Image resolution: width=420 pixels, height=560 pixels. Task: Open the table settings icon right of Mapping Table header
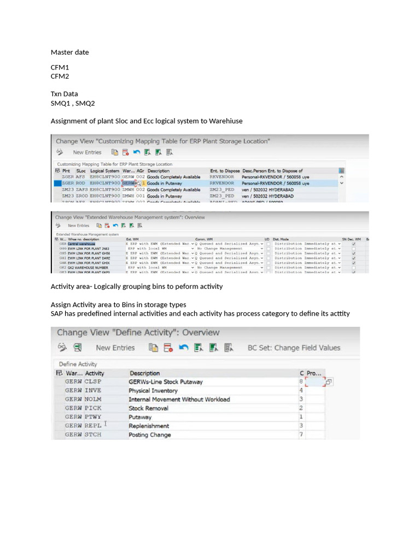click(341, 171)
